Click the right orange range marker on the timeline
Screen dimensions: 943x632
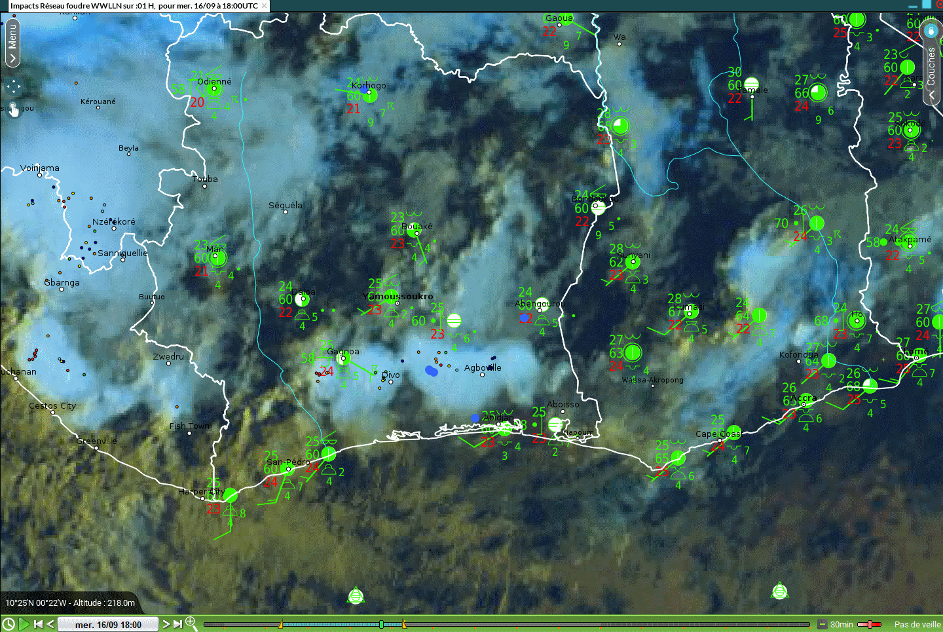click(x=404, y=624)
